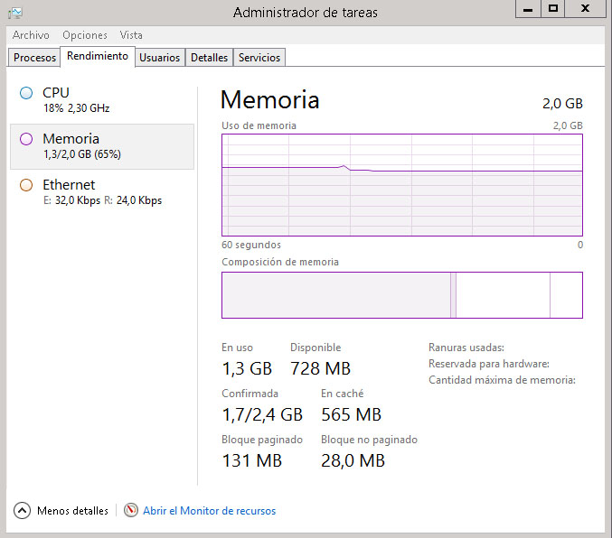The image size is (612, 538).
Task: Click the Resource Monitor gauge icon
Action: click(131, 511)
